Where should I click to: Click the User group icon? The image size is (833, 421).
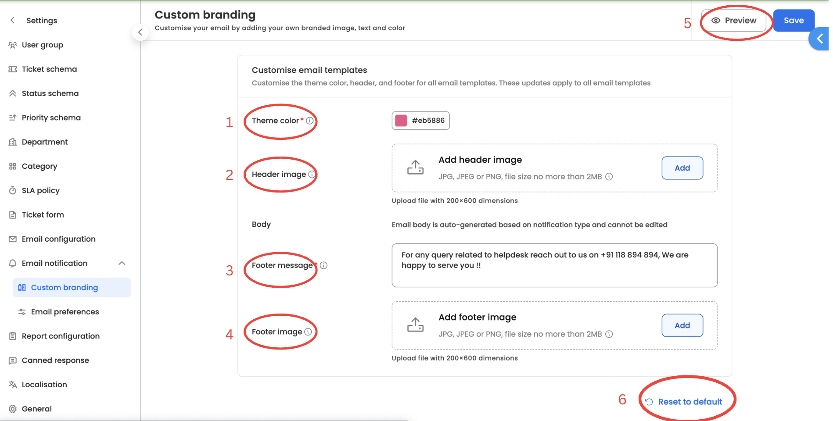tap(13, 45)
